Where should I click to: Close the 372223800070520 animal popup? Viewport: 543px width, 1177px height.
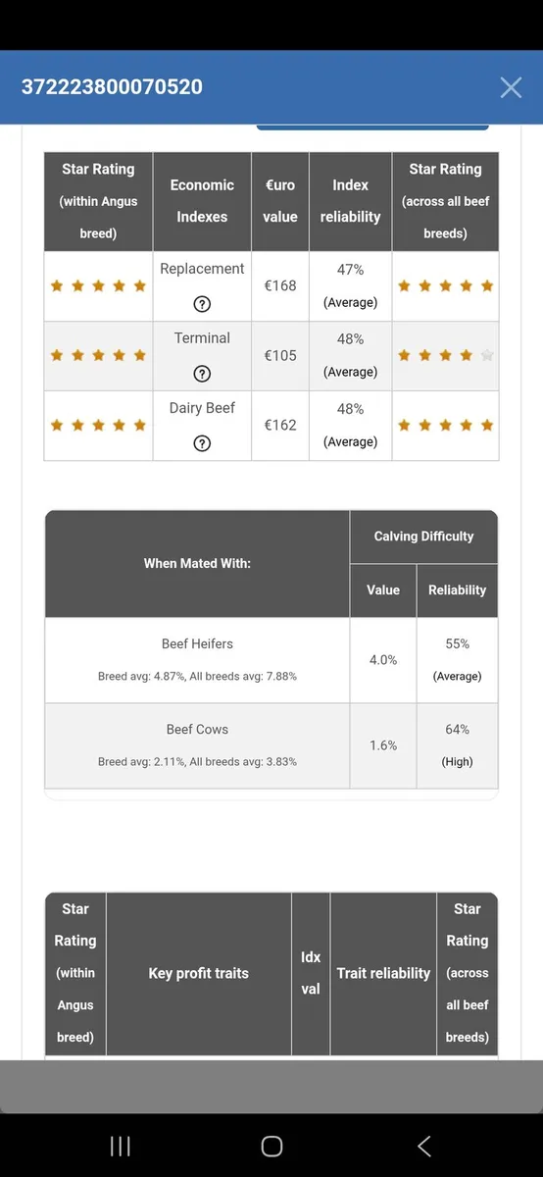[511, 87]
